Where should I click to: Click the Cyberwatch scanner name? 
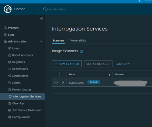[x=76, y=83]
